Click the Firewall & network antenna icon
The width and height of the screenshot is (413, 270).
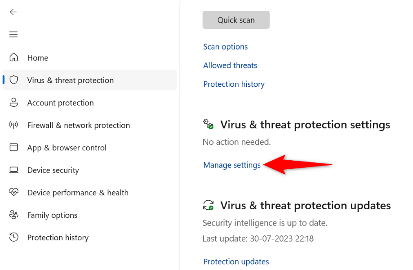(x=14, y=125)
